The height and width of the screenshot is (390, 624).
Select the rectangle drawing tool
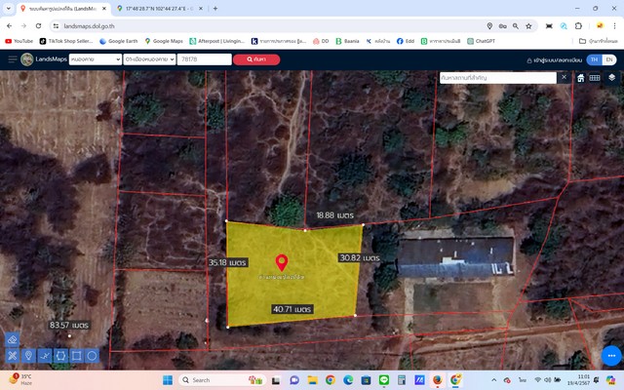pyautogui.click(x=76, y=356)
